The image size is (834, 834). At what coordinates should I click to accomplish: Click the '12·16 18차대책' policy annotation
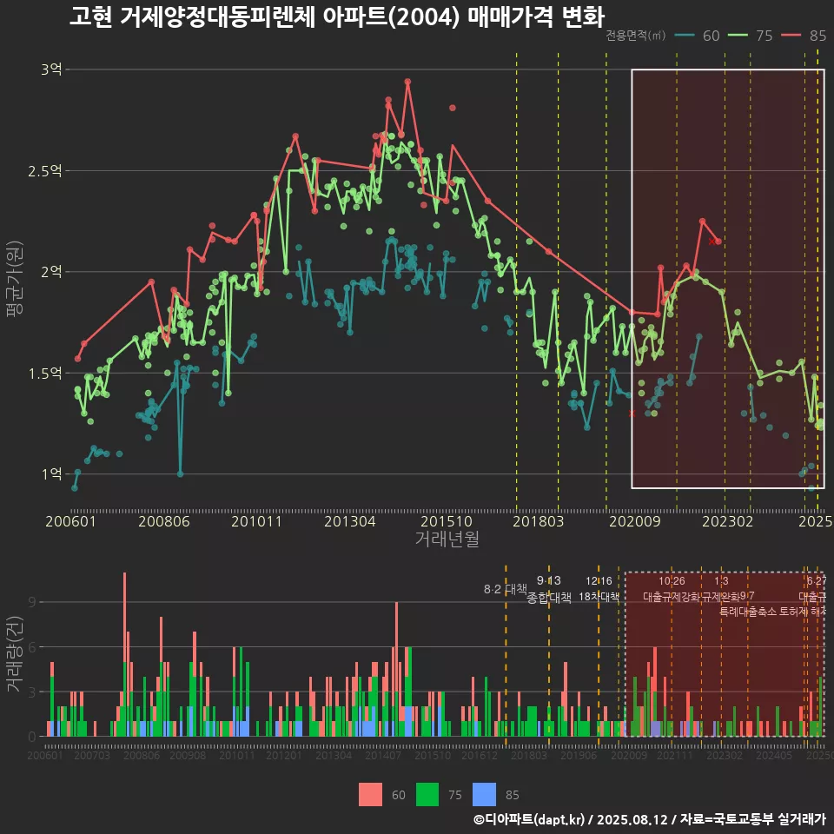(599, 589)
